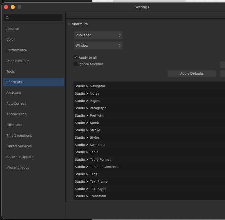This screenshot has height=220, width=225.
Task: Uncheck the Apply to all checkbox
Action: pyautogui.click(x=76, y=57)
